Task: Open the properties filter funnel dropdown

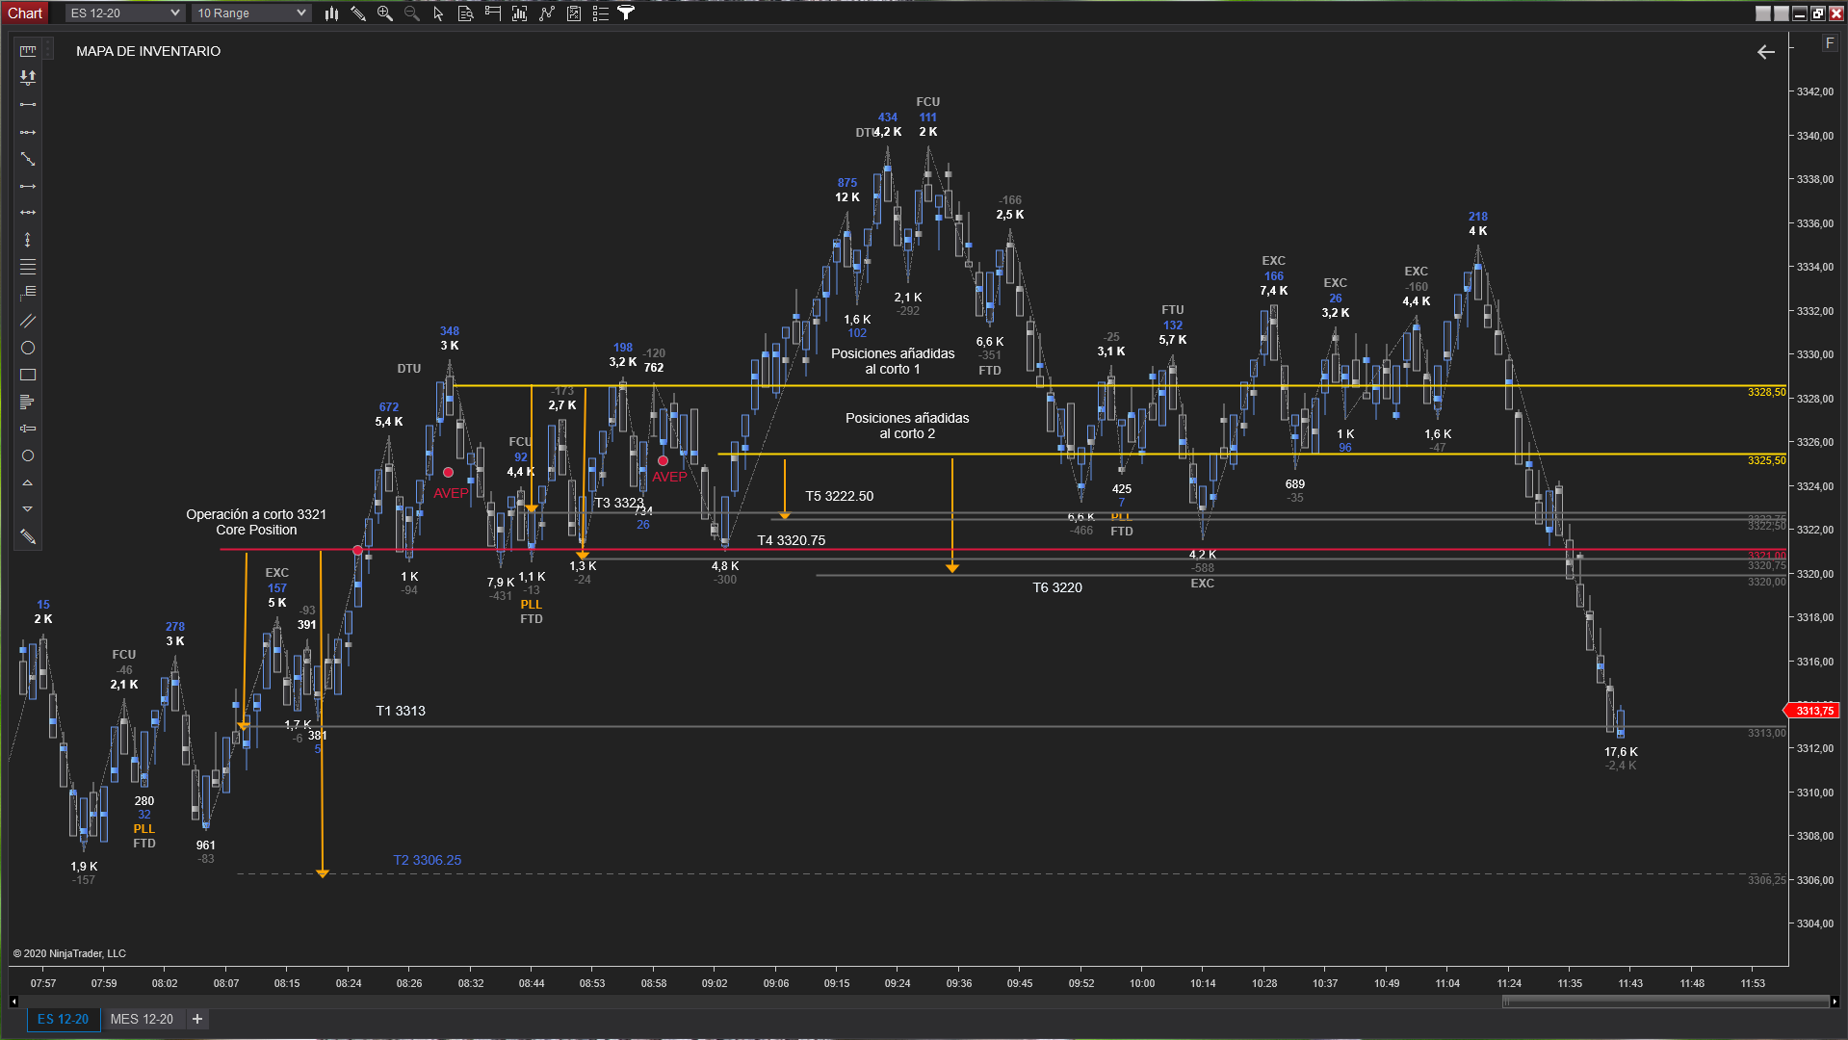Action: pos(627,13)
